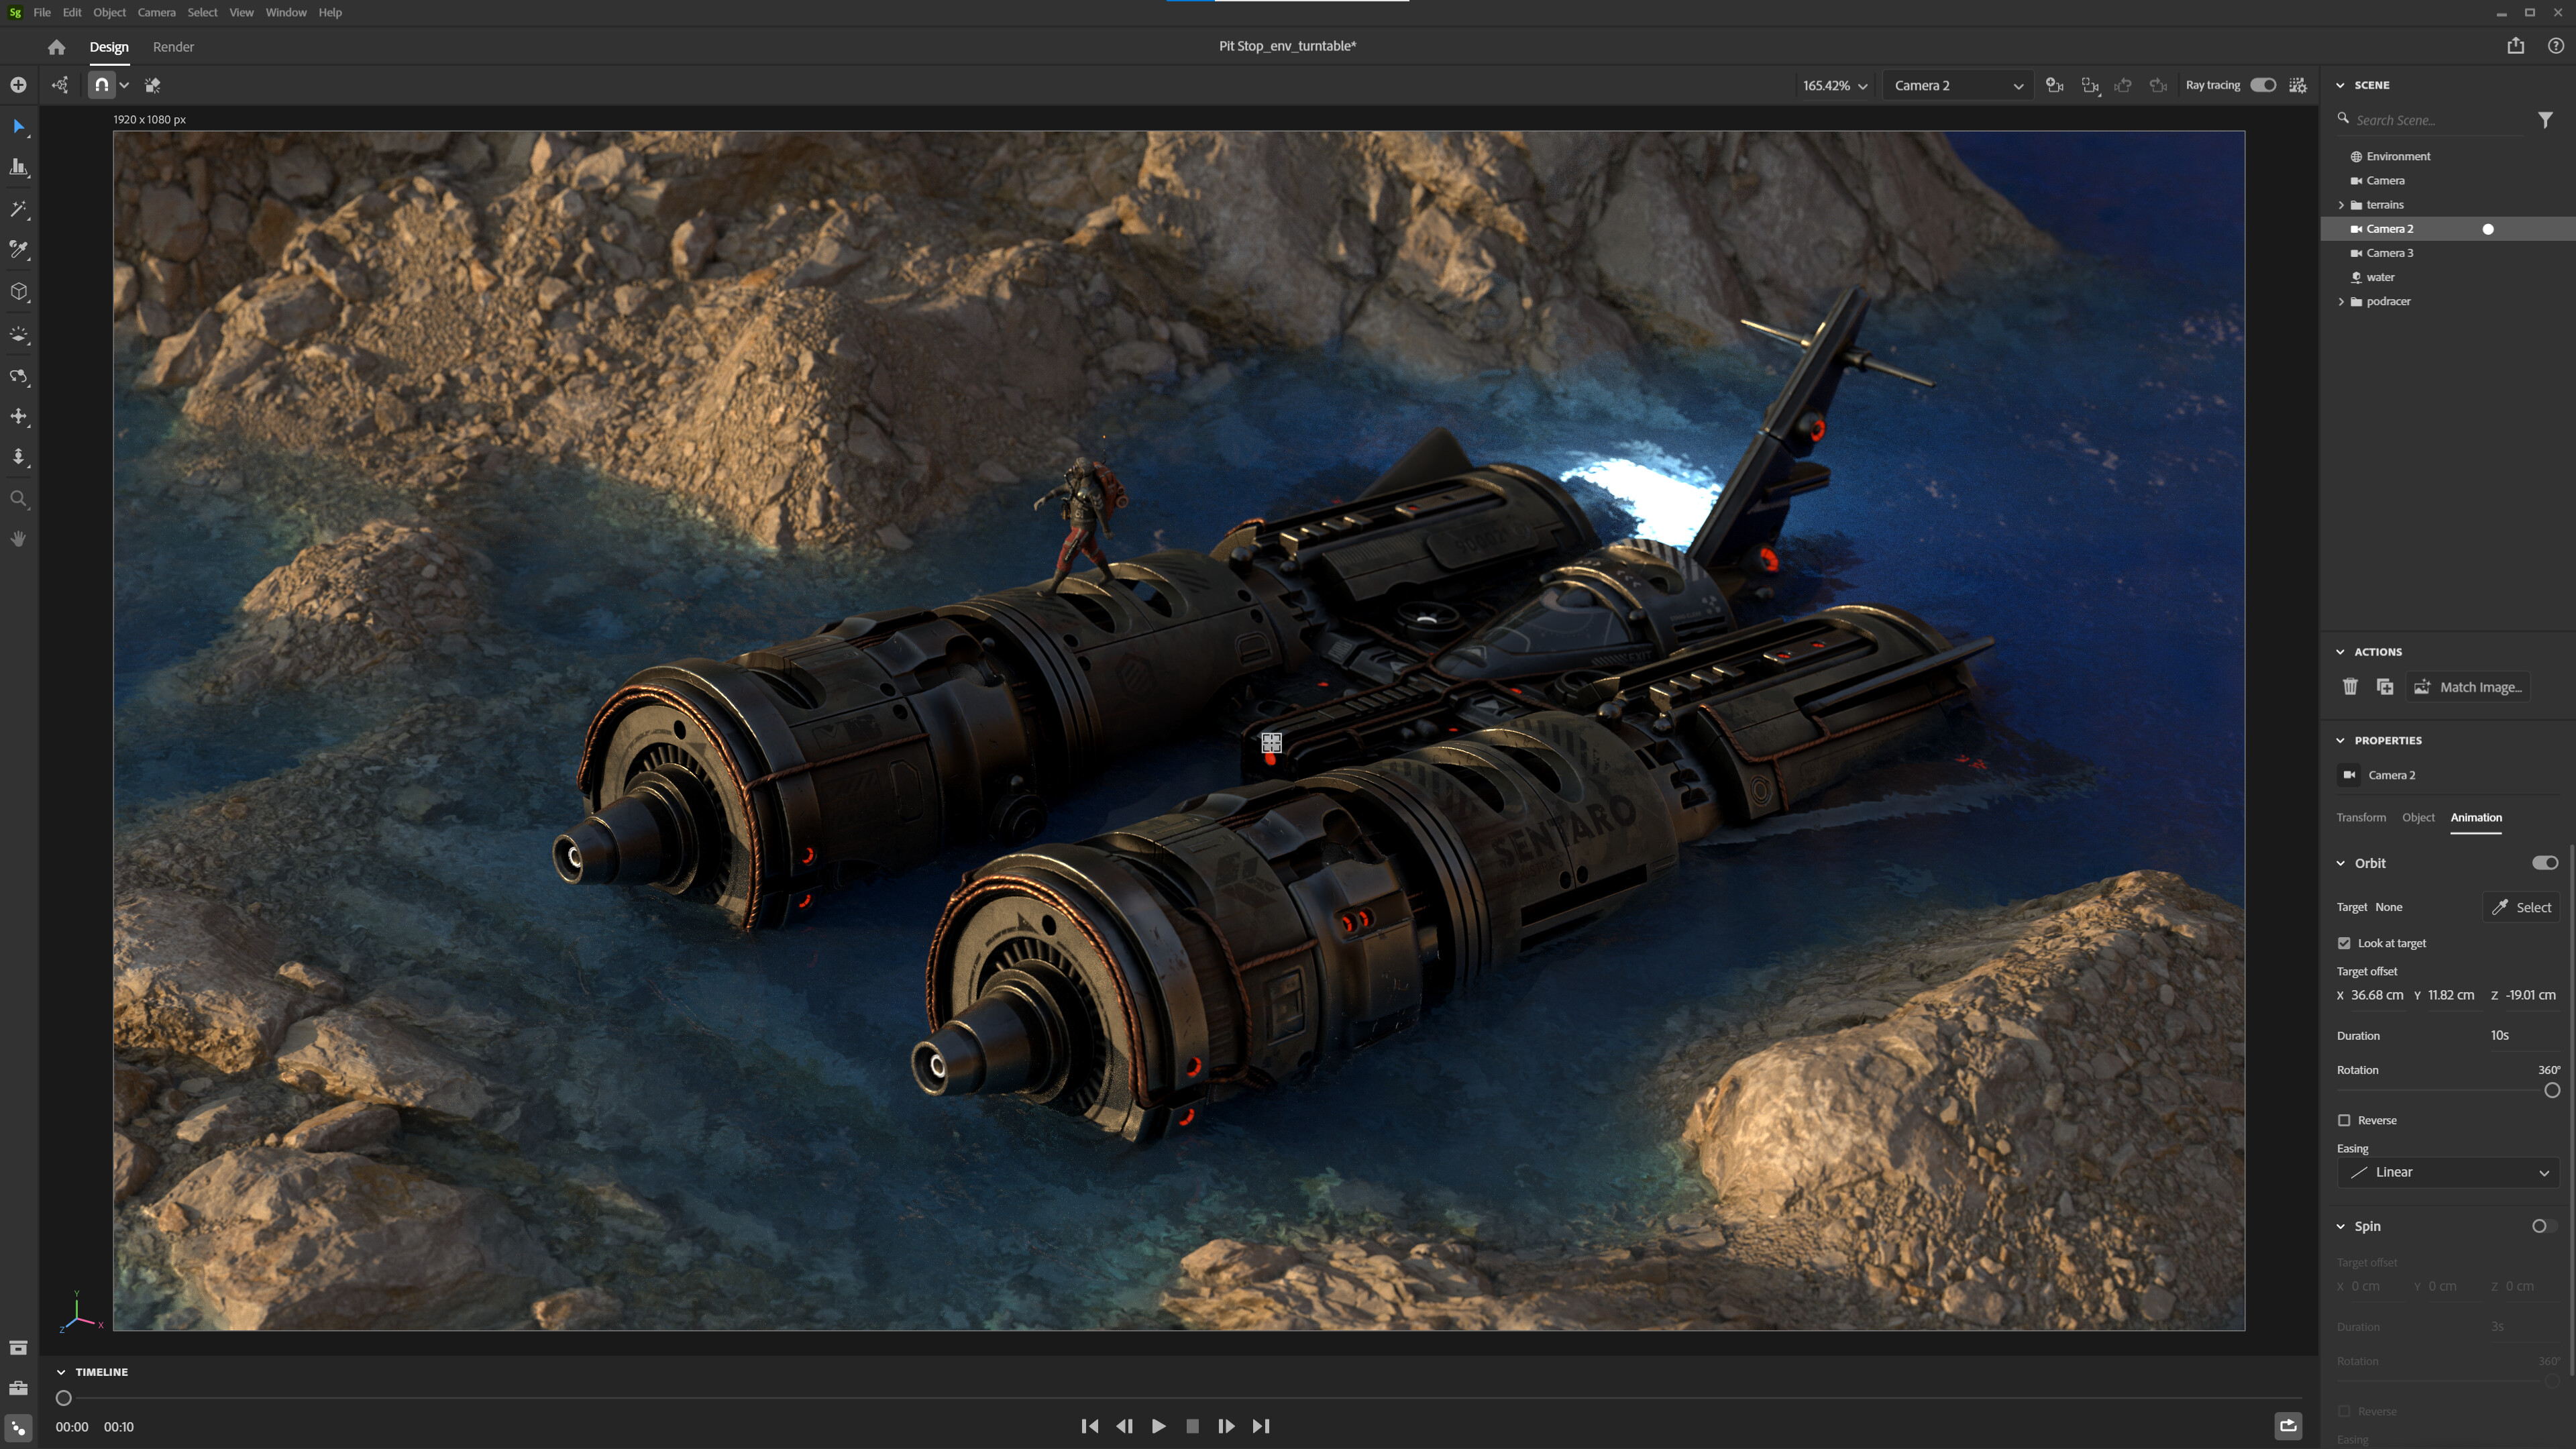Change the Linear easing dropdown
Image resolution: width=2576 pixels, height=1449 pixels.
tap(2446, 1172)
